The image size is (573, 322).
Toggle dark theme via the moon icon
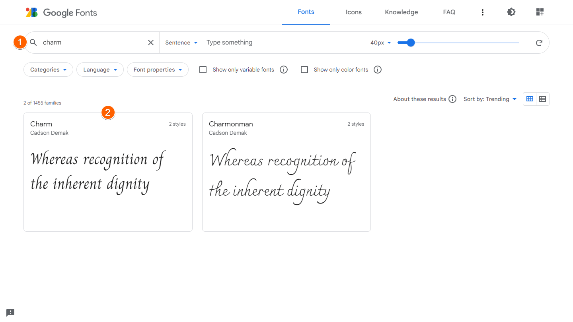pyautogui.click(x=511, y=12)
